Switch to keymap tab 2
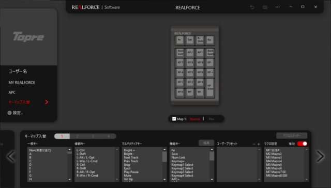The image size is (331, 188). (x=78, y=136)
